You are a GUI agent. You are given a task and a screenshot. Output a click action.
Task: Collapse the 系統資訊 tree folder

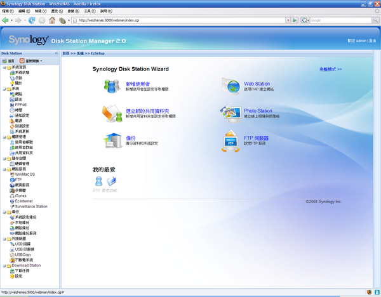4,67
